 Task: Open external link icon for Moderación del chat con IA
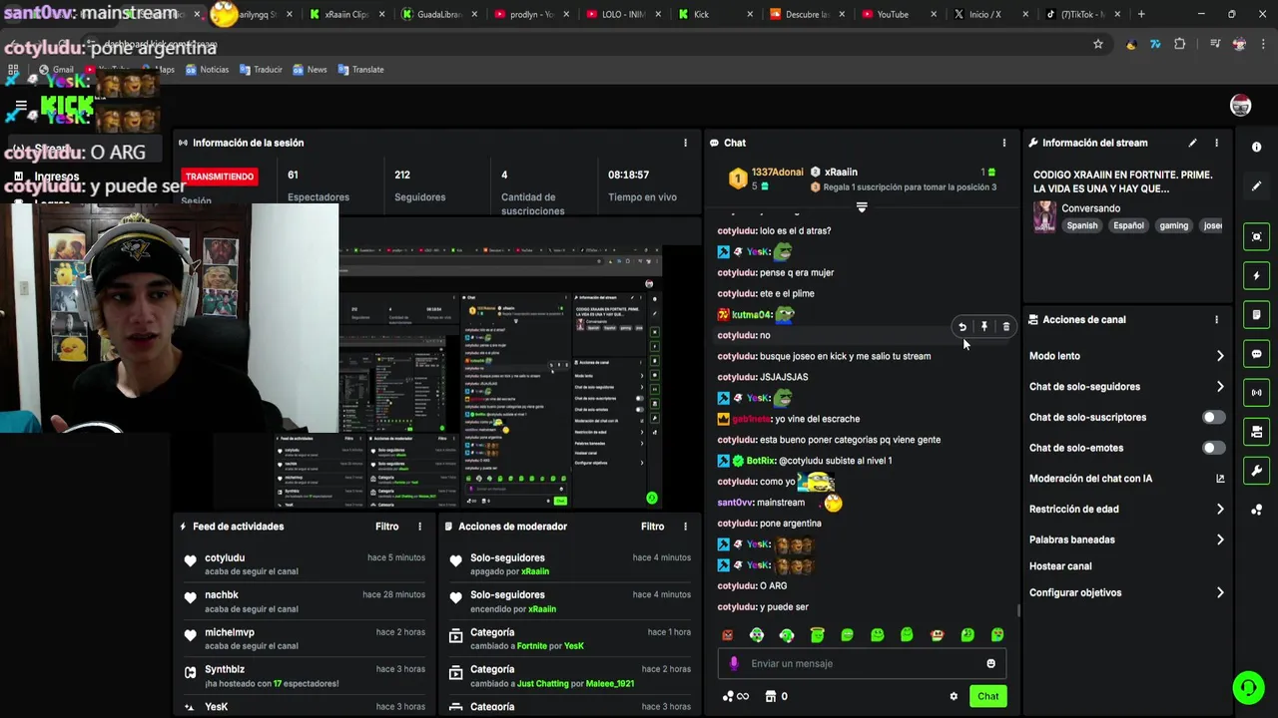pyautogui.click(x=1220, y=479)
